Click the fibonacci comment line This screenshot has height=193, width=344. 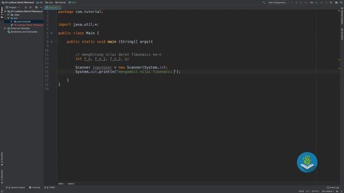coord(118,55)
